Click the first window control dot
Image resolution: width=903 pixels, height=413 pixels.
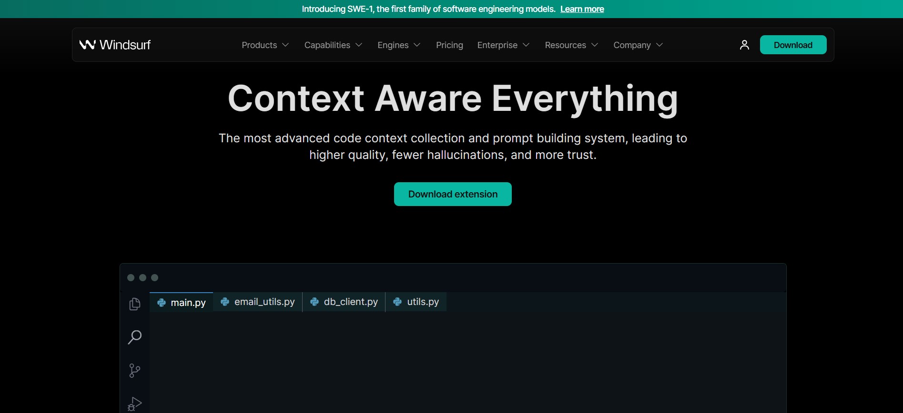131,277
